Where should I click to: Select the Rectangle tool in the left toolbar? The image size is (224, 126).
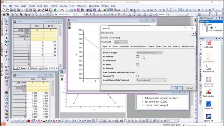(x=6, y=67)
